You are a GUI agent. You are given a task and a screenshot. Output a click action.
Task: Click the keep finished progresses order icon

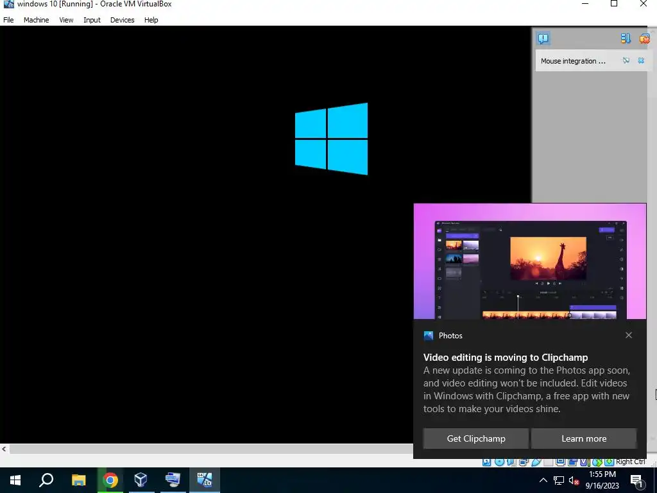click(626, 39)
